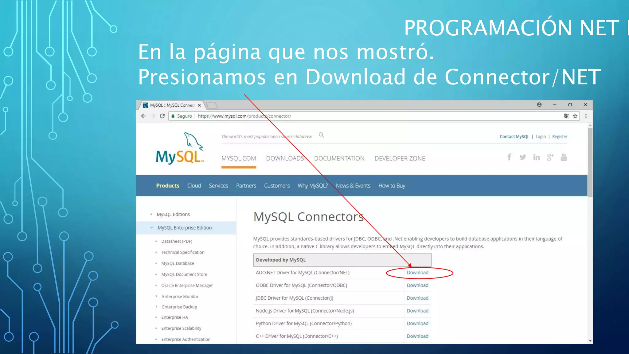Open the translate page icon in the address bar
Screen dimensions: 629x354
(566, 116)
